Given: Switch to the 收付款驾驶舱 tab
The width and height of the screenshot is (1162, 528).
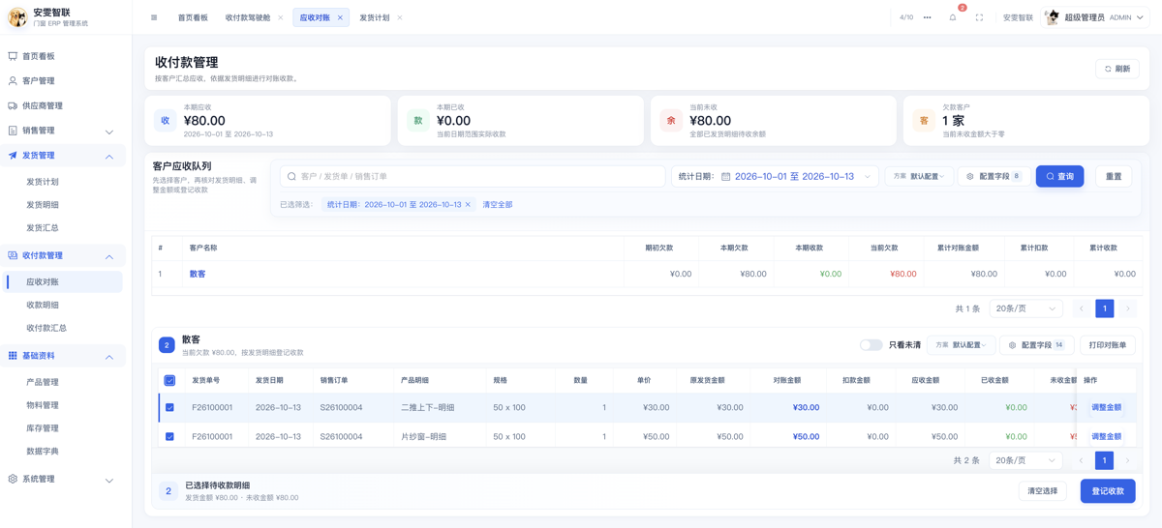Looking at the screenshot, I should (x=248, y=17).
